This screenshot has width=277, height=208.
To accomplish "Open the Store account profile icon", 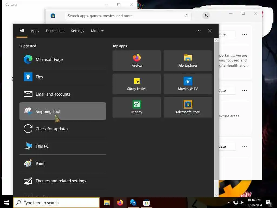I will (x=206, y=15).
